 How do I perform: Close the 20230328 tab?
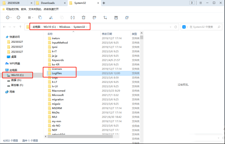tap(31, 3)
